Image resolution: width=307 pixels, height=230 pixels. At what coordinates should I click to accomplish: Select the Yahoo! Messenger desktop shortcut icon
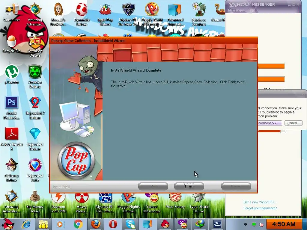pos(152,202)
